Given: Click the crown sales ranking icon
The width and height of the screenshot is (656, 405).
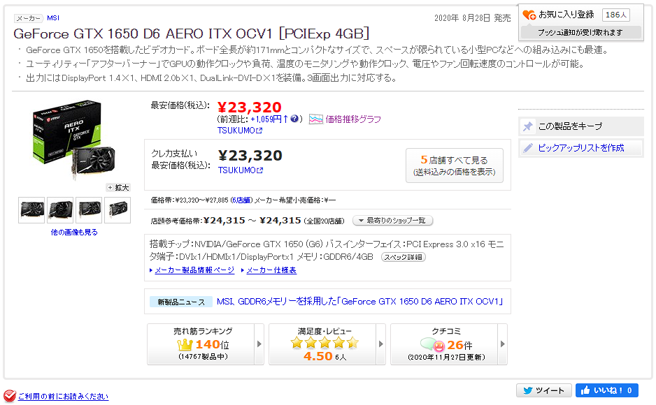Looking at the screenshot, I should pyautogui.click(x=185, y=344).
